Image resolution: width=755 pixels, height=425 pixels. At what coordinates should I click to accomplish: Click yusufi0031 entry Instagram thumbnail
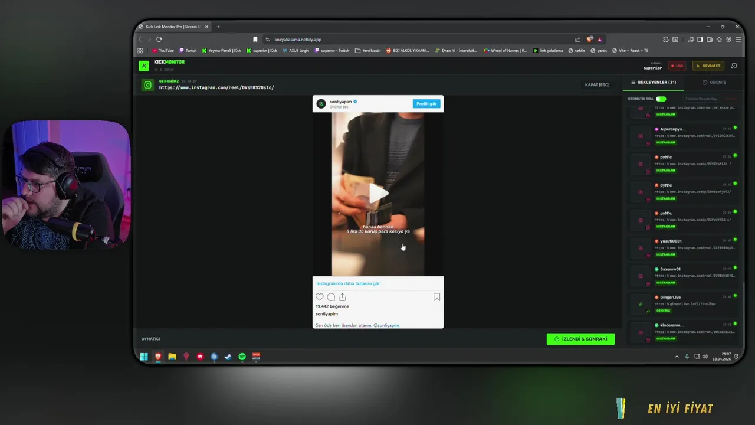tap(641, 249)
